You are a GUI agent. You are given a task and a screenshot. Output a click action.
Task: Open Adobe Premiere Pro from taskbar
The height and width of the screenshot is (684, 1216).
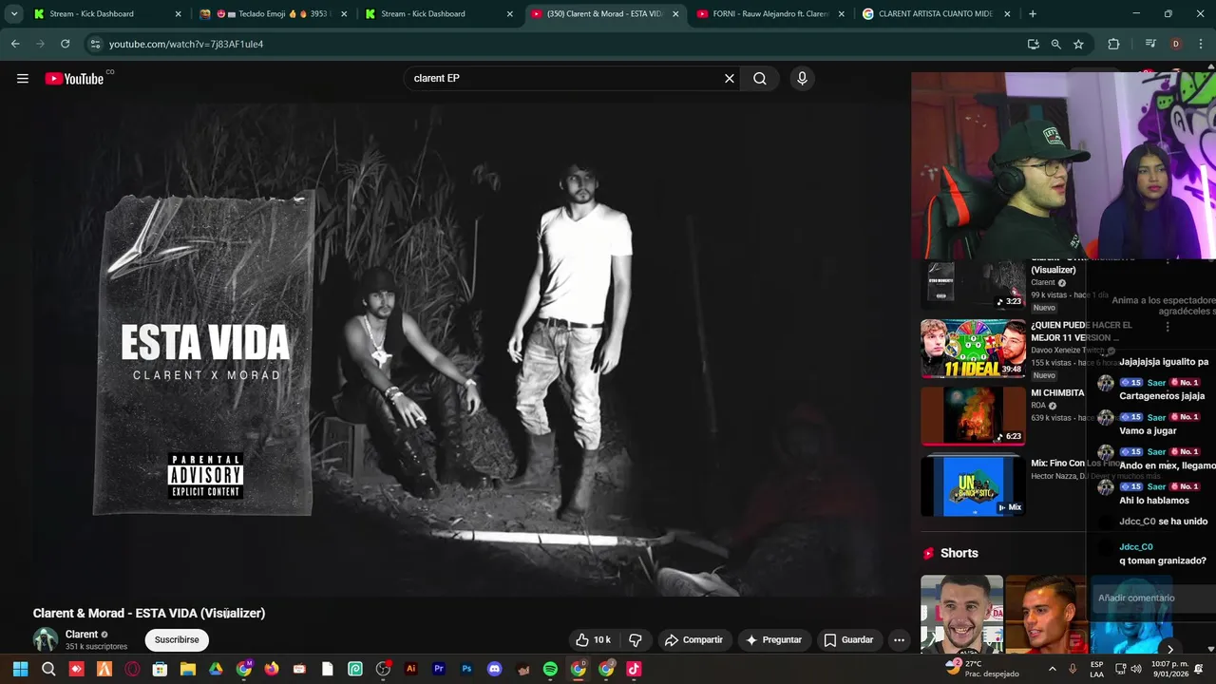[x=439, y=669]
